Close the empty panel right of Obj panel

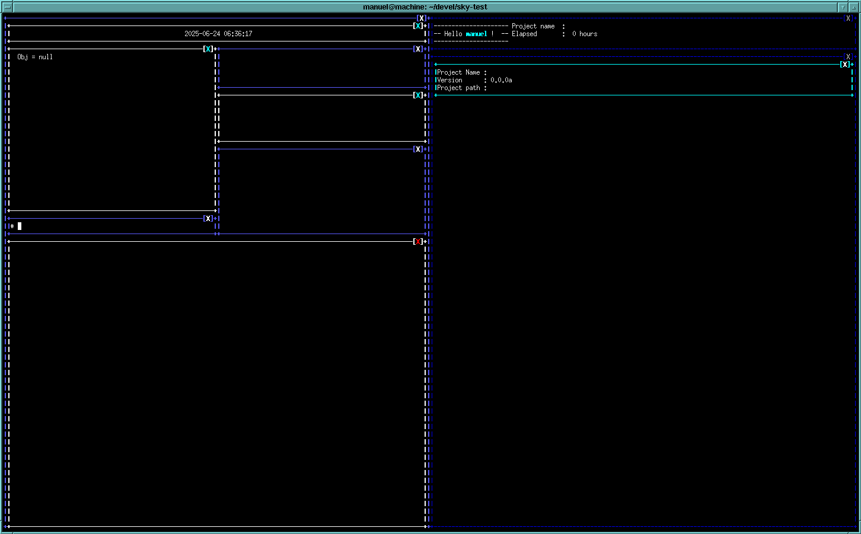(418, 49)
